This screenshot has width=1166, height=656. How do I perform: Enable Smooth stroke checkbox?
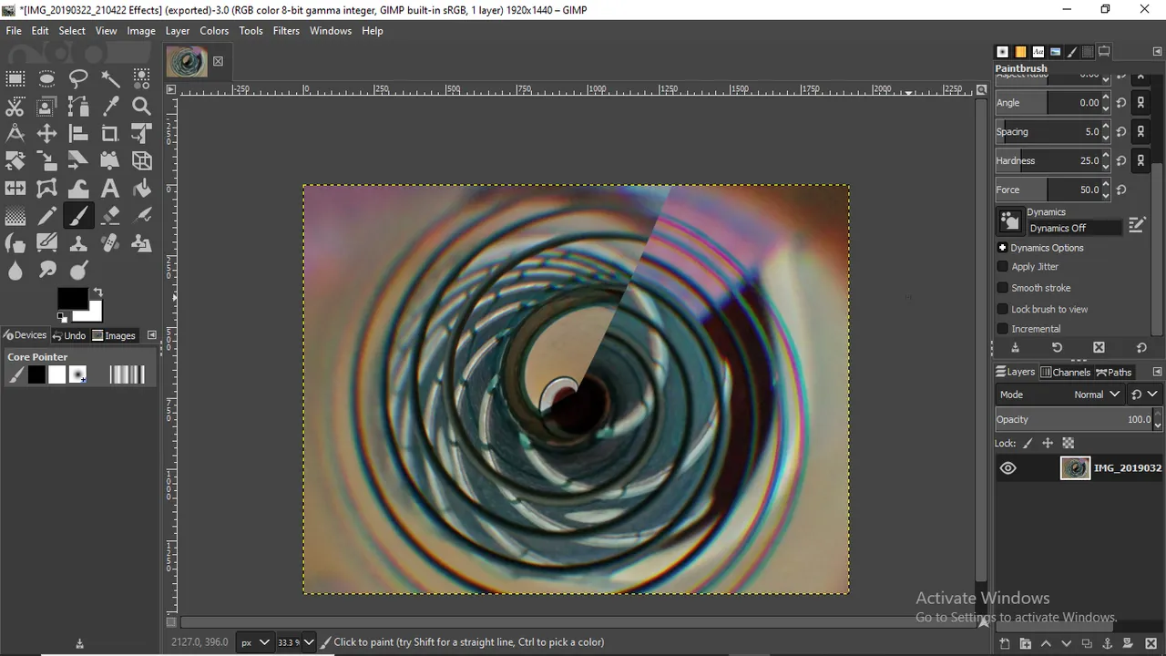(1003, 288)
